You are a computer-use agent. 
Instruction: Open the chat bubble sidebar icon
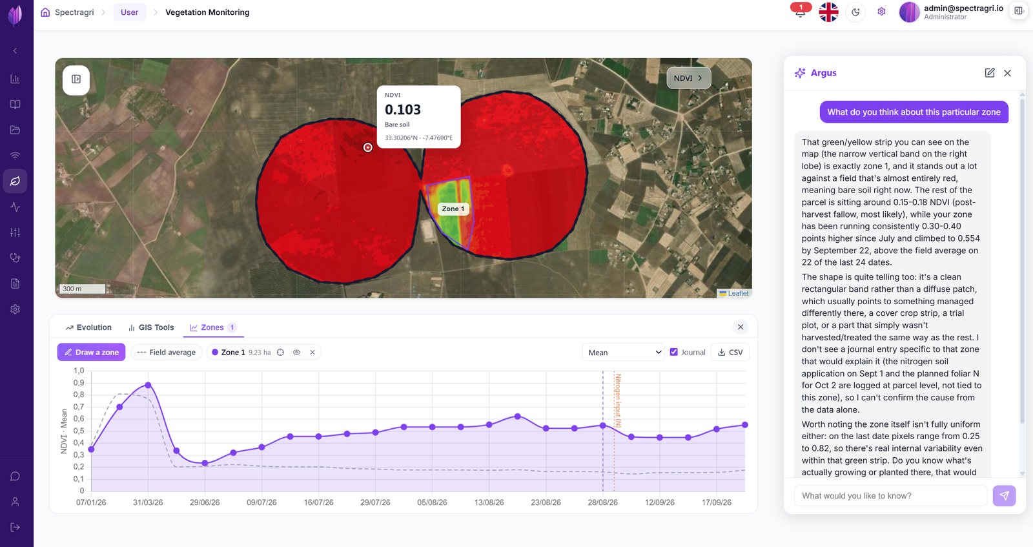pyautogui.click(x=15, y=477)
